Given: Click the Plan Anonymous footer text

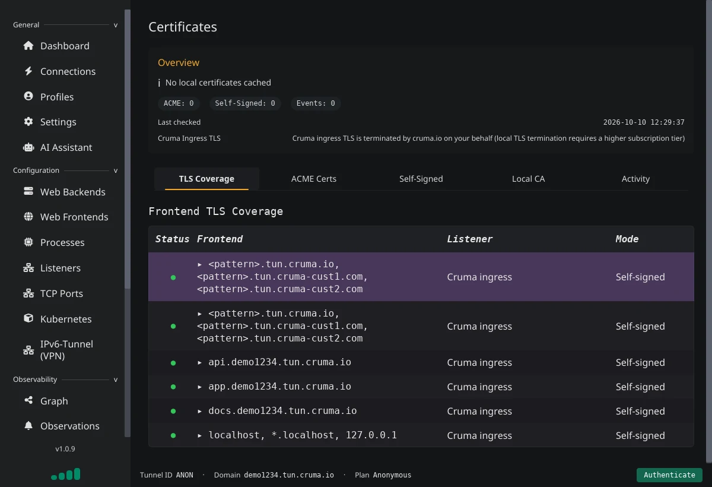Looking at the screenshot, I should coord(383,475).
